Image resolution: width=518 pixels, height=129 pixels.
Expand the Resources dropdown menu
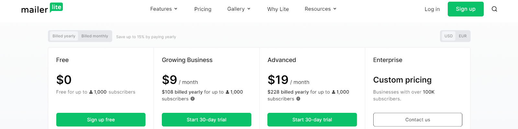(x=320, y=9)
